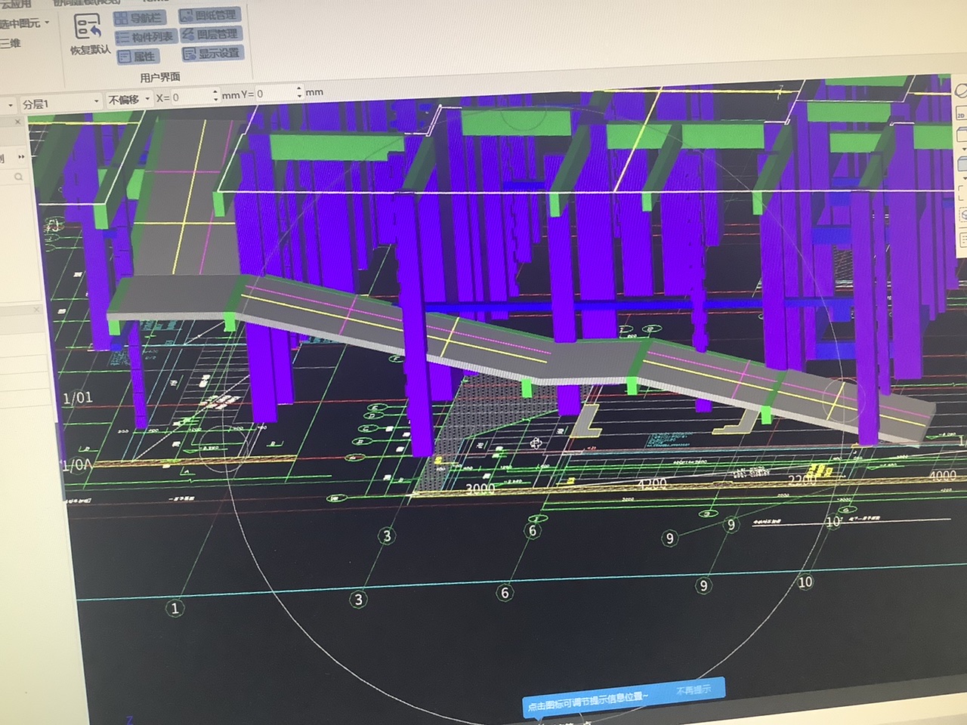Click the 用户界面 group label
The image size is (967, 725).
point(160,76)
